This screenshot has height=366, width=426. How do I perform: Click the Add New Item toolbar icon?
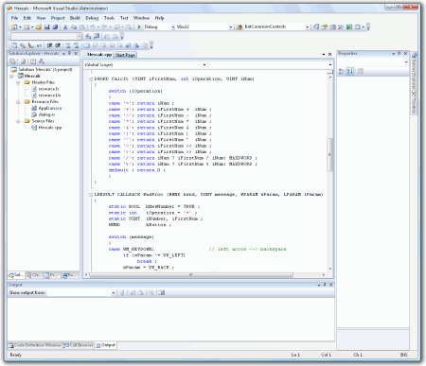point(27,27)
